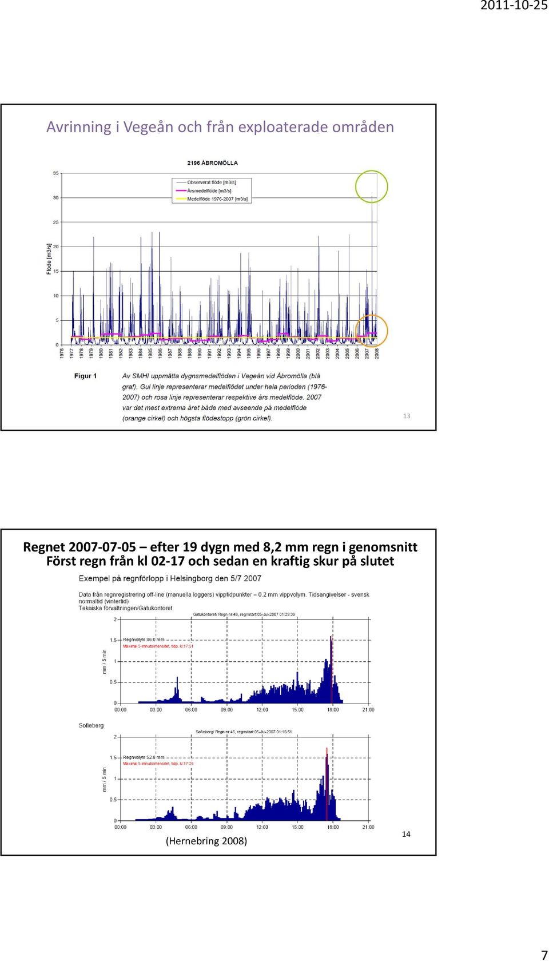549x961 pixels.
Task: Click heading 'Regnet 2007-07-05 – efter 19 dygn'
Action: (x=220, y=547)
